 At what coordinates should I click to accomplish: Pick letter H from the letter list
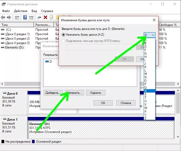coord(149,57)
